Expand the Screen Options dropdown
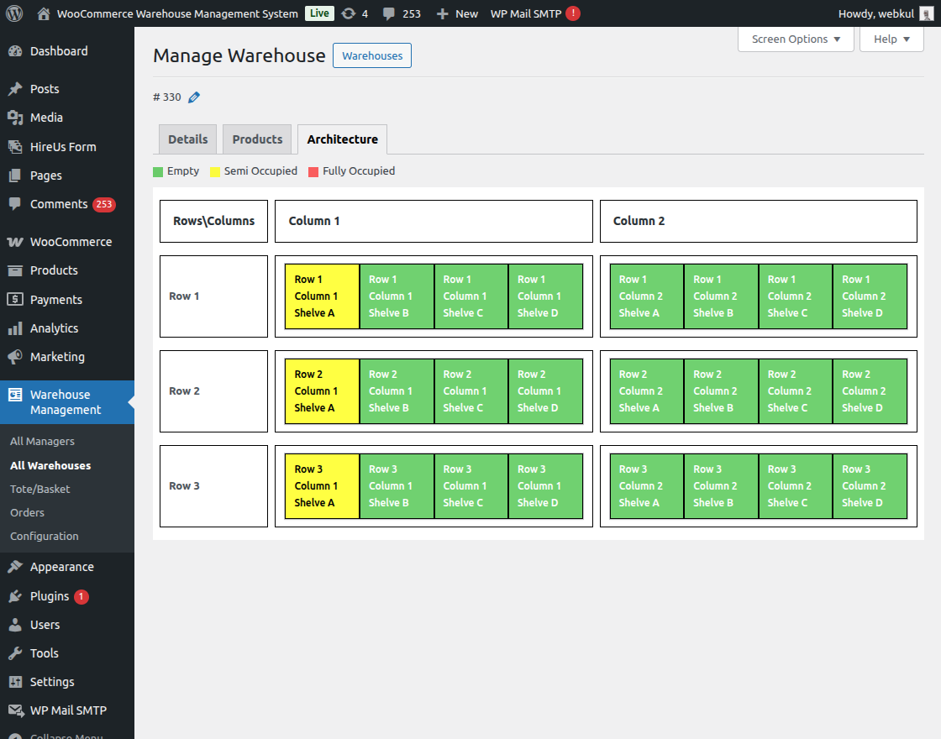941x739 pixels. [x=796, y=39]
